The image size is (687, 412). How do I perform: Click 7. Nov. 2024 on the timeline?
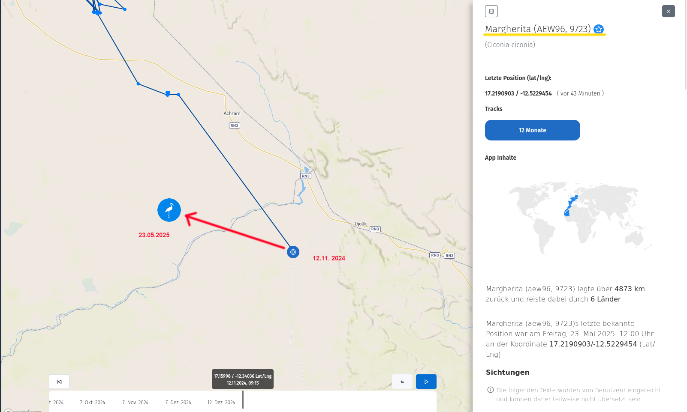point(136,403)
